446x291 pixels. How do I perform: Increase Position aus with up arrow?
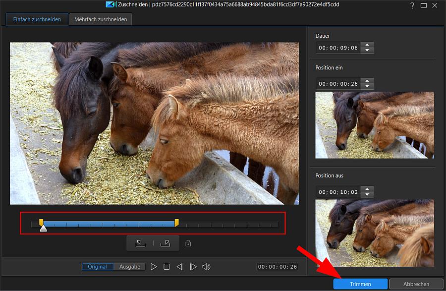tap(367, 189)
